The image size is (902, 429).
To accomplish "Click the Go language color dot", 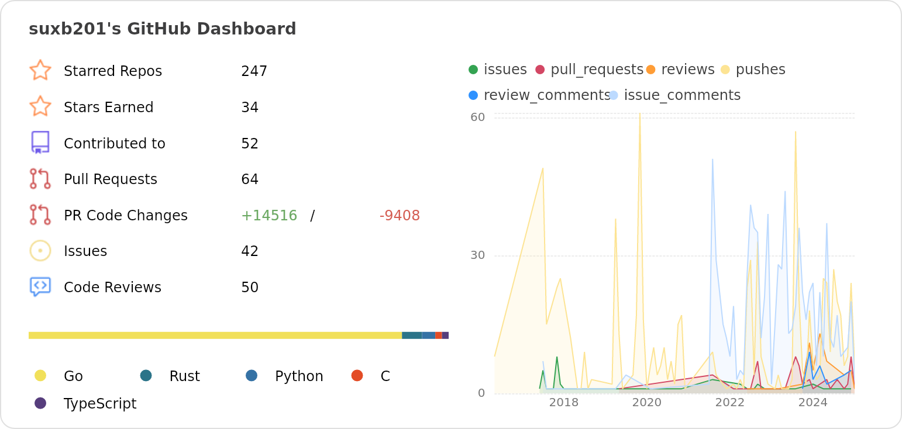I will [40, 375].
